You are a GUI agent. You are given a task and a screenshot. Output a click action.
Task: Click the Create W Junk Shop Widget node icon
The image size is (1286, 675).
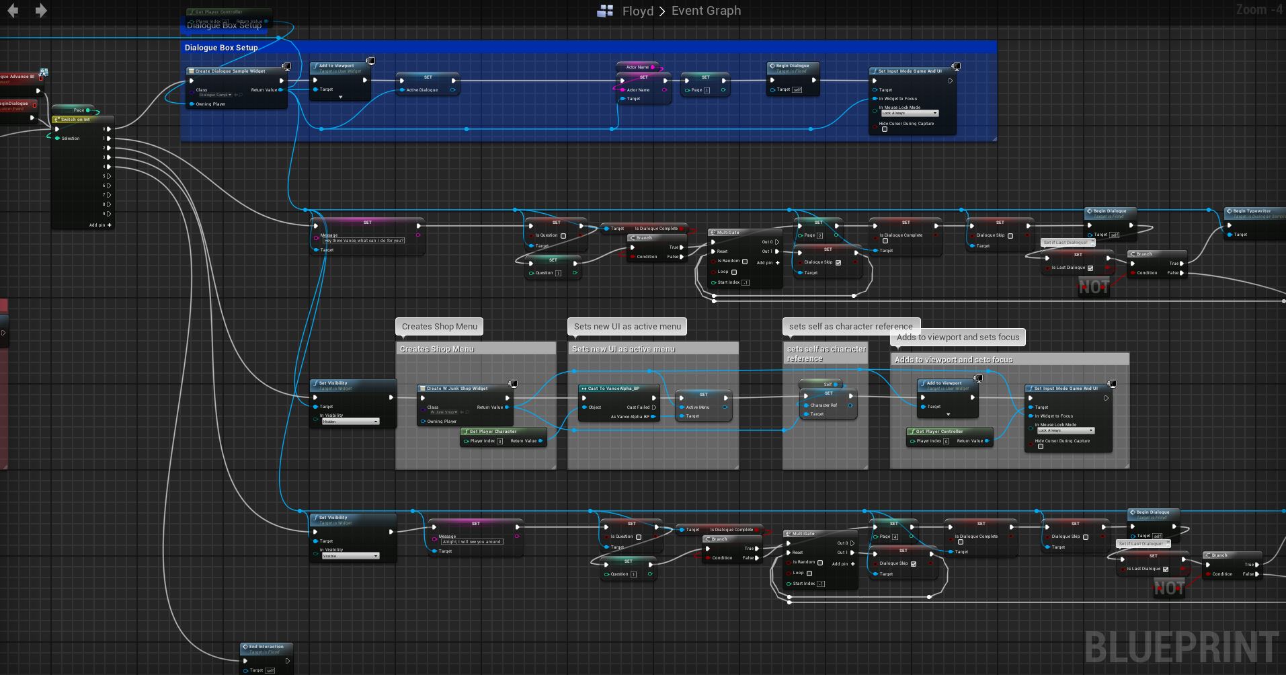click(x=423, y=389)
